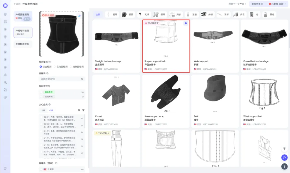Screen dimensions: 290x173
Task: Click the circled P icon in left sidebar
Action: (5, 29)
